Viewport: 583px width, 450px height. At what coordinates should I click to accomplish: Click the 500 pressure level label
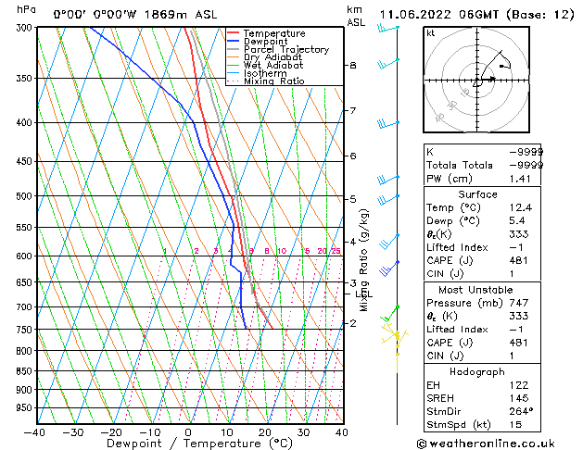click(x=26, y=196)
